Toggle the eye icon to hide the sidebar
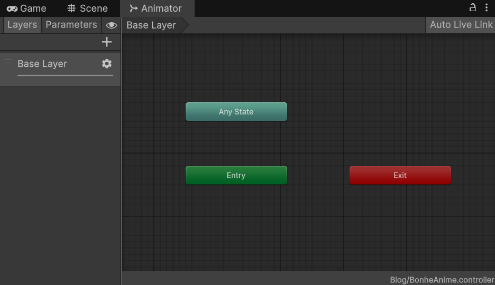Image resolution: width=495 pixels, height=285 pixels. coord(111,25)
